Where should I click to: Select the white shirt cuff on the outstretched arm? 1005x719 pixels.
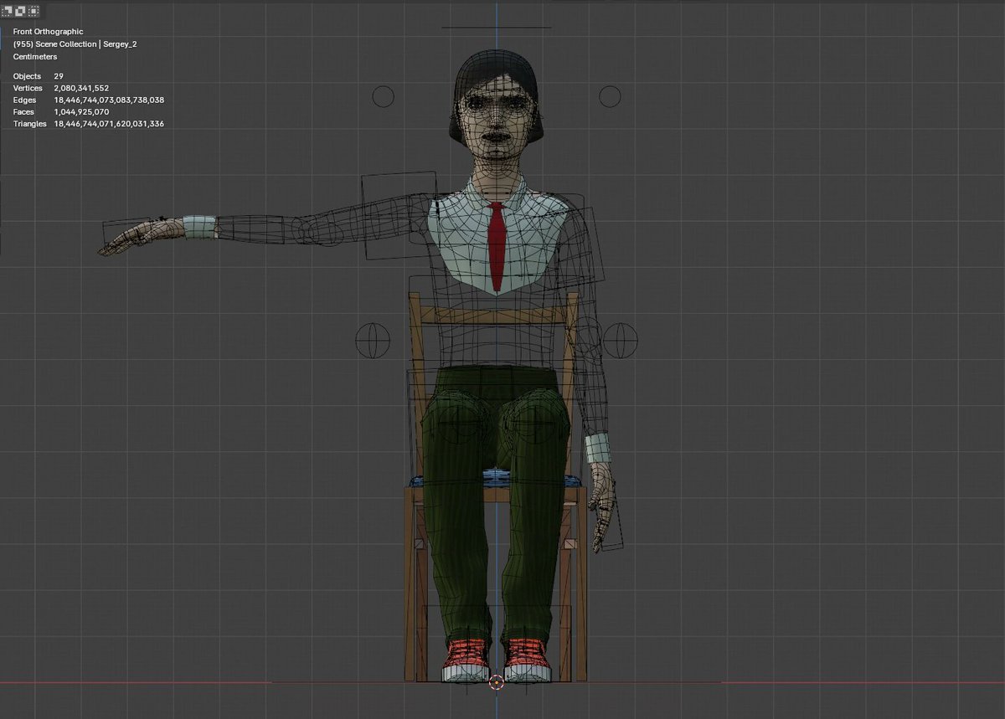[199, 227]
